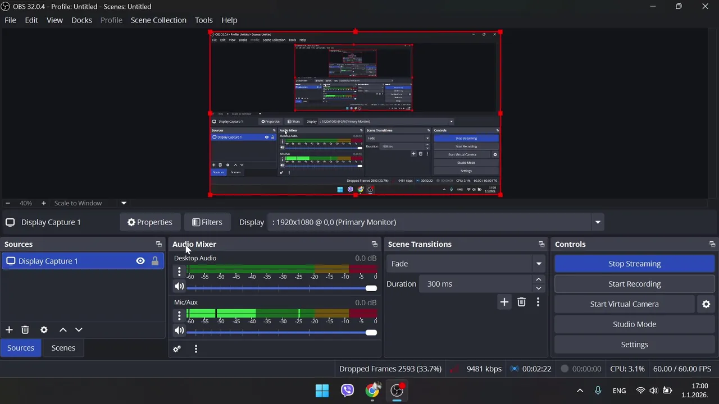Zoom out preview with minus icon
Viewport: 719px width, 404px height.
coord(7,203)
